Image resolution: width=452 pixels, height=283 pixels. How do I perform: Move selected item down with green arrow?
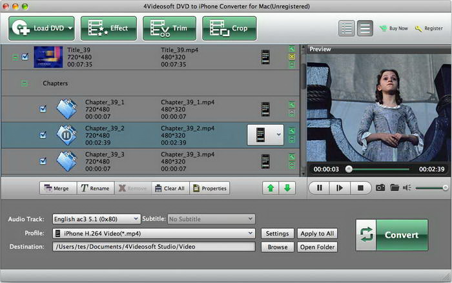click(x=287, y=188)
